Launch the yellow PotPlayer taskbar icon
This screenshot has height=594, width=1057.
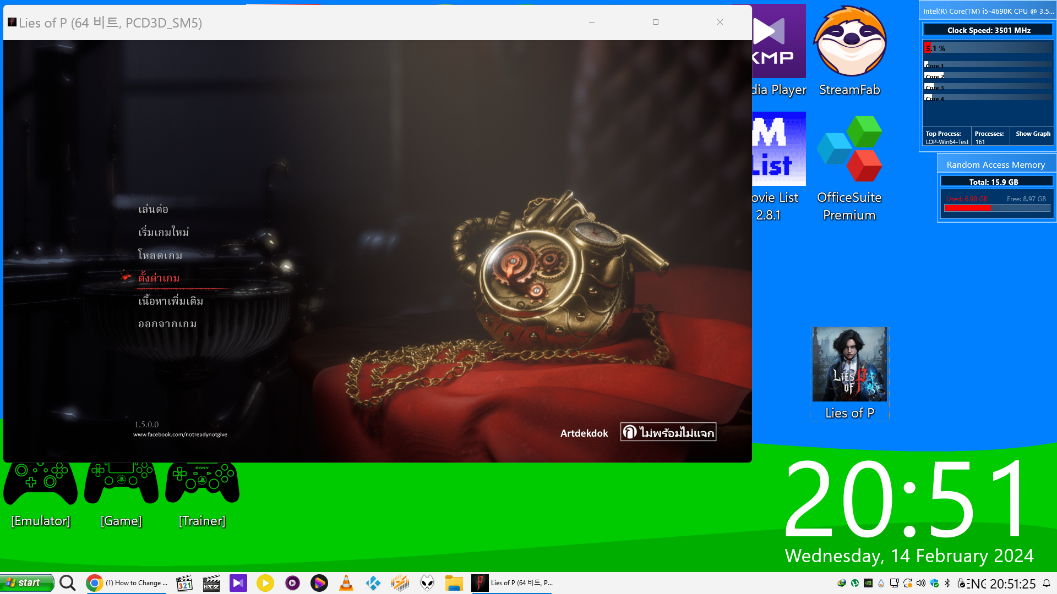pyautogui.click(x=265, y=583)
